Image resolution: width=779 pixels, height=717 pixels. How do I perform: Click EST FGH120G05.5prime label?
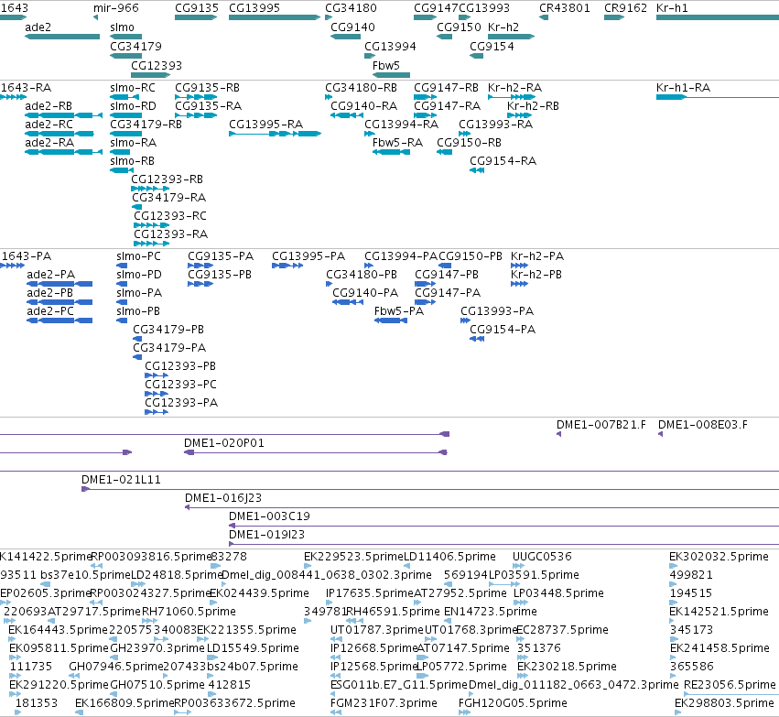tap(513, 702)
